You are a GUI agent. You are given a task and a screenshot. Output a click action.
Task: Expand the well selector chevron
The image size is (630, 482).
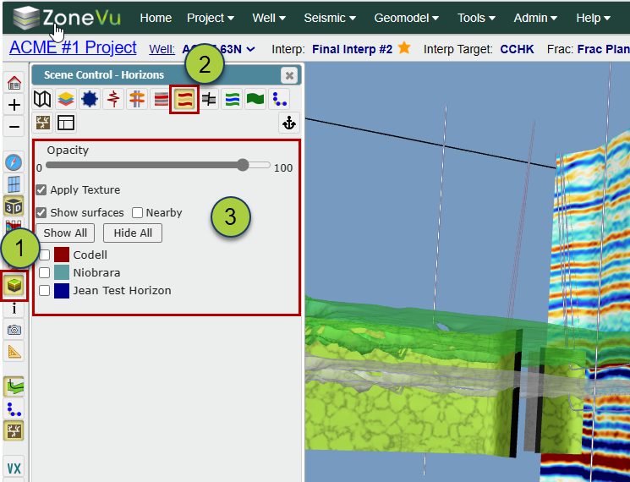(x=250, y=49)
